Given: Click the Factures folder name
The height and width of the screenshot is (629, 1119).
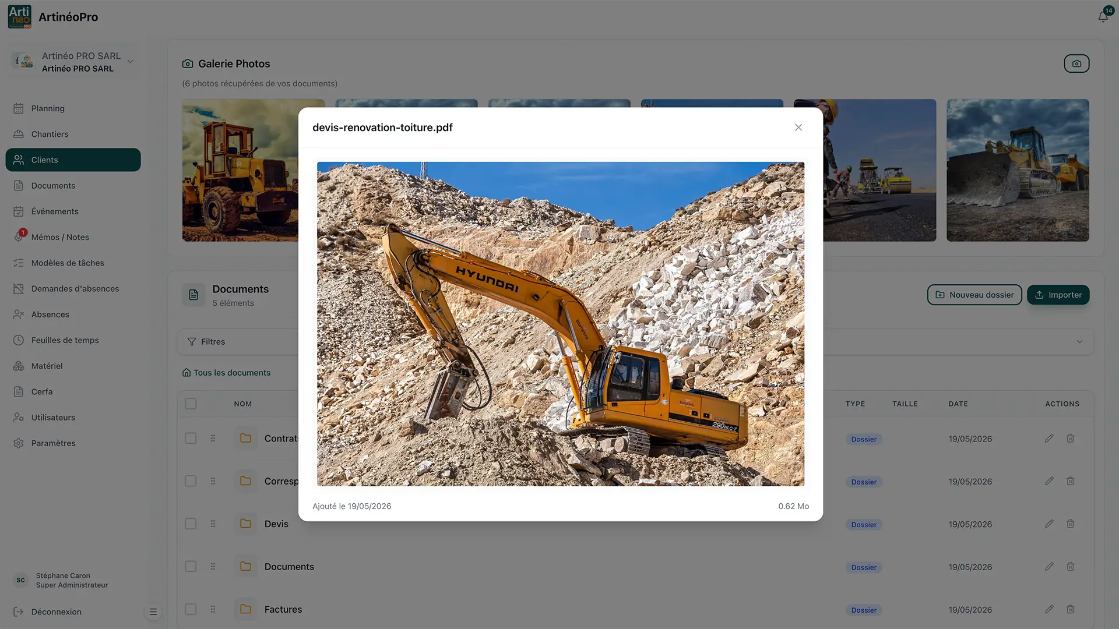Looking at the screenshot, I should click(283, 609).
